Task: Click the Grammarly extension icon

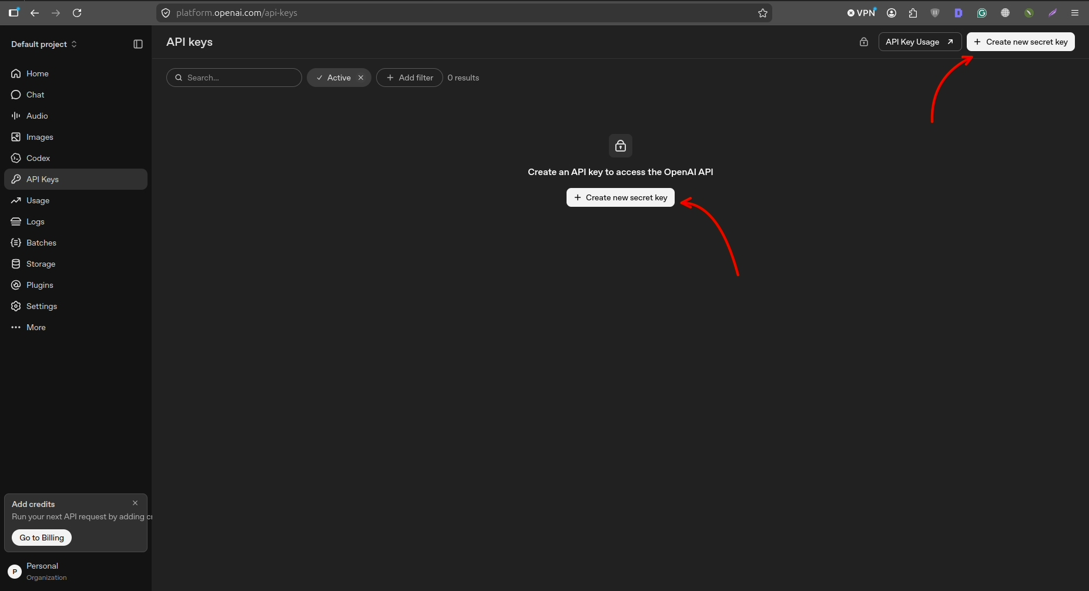Action: 982,13
